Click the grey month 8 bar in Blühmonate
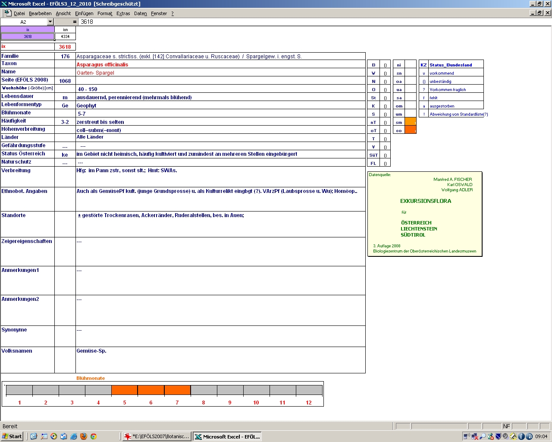The height and width of the screenshot is (442, 552). pos(204,390)
